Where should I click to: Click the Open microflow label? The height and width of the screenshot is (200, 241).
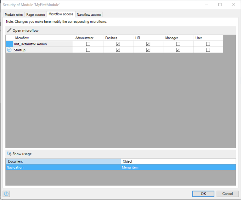point(25,30)
